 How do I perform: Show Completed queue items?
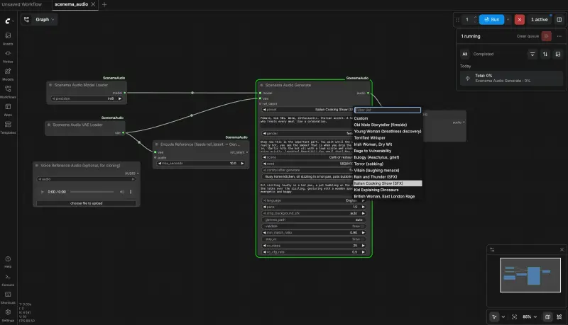(x=484, y=54)
